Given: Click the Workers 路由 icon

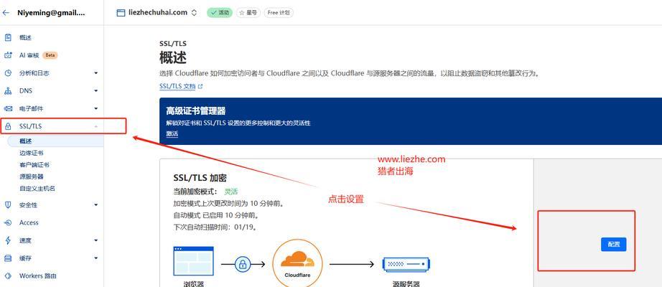Looking at the screenshot, I should point(8,276).
